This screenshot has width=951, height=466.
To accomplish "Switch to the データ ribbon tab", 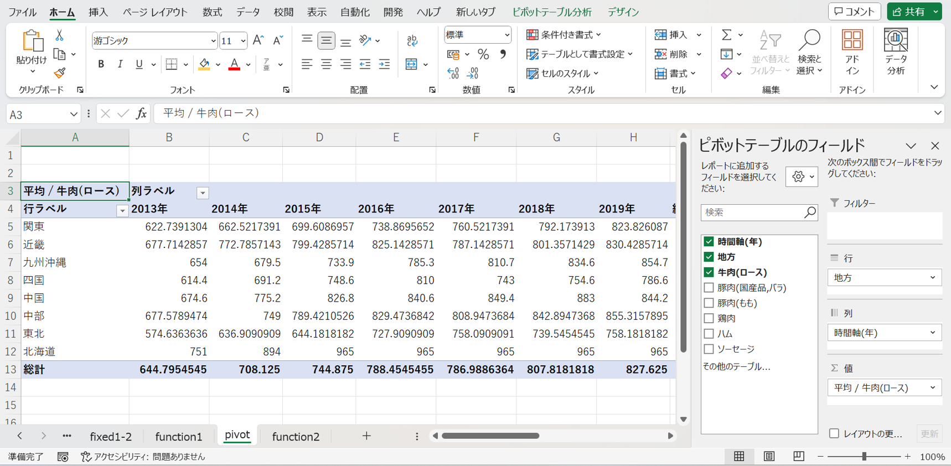I will (x=248, y=12).
